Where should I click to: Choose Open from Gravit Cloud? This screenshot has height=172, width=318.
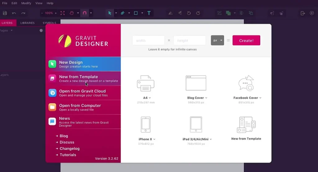[83, 93]
